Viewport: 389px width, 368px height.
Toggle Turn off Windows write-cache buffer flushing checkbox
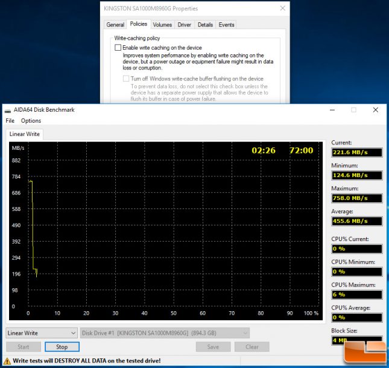coord(126,79)
